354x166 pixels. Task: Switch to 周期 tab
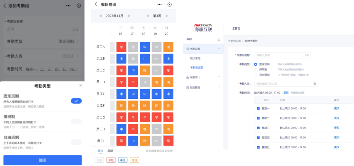[x=110, y=151]
